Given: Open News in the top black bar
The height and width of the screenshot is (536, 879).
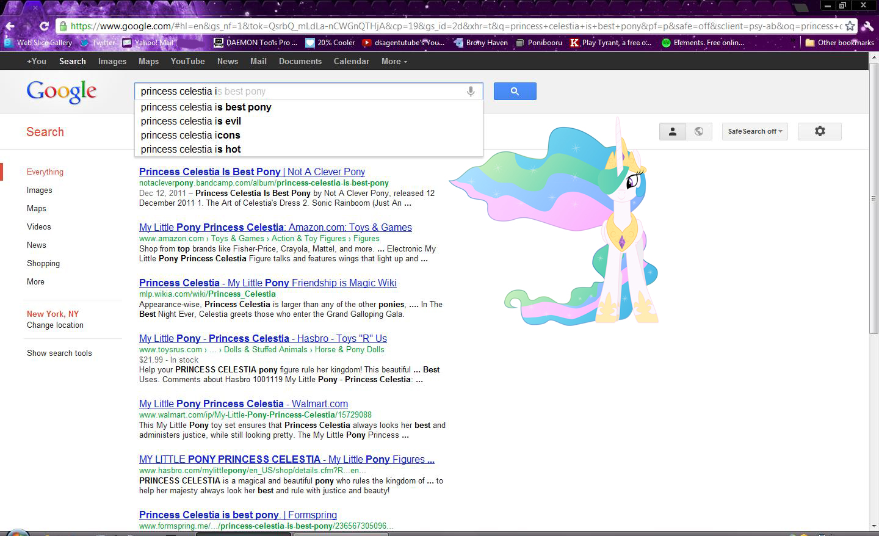Looking at the screenshot, I should tap(228, 61).
